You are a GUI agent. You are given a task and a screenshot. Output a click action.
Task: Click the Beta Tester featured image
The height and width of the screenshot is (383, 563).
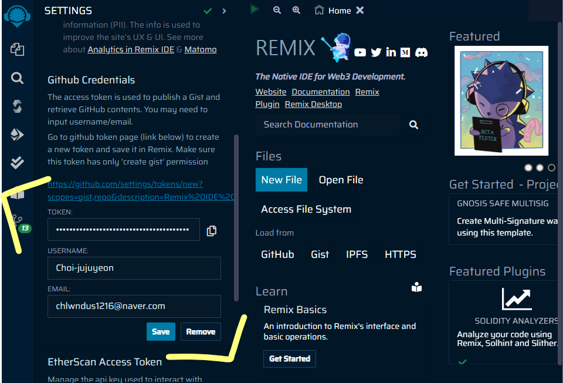click(501, 100)
